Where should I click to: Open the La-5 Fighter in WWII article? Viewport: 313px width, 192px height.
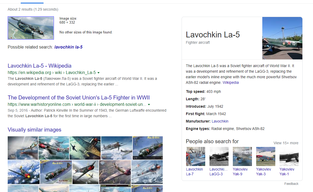coord(79,98)
